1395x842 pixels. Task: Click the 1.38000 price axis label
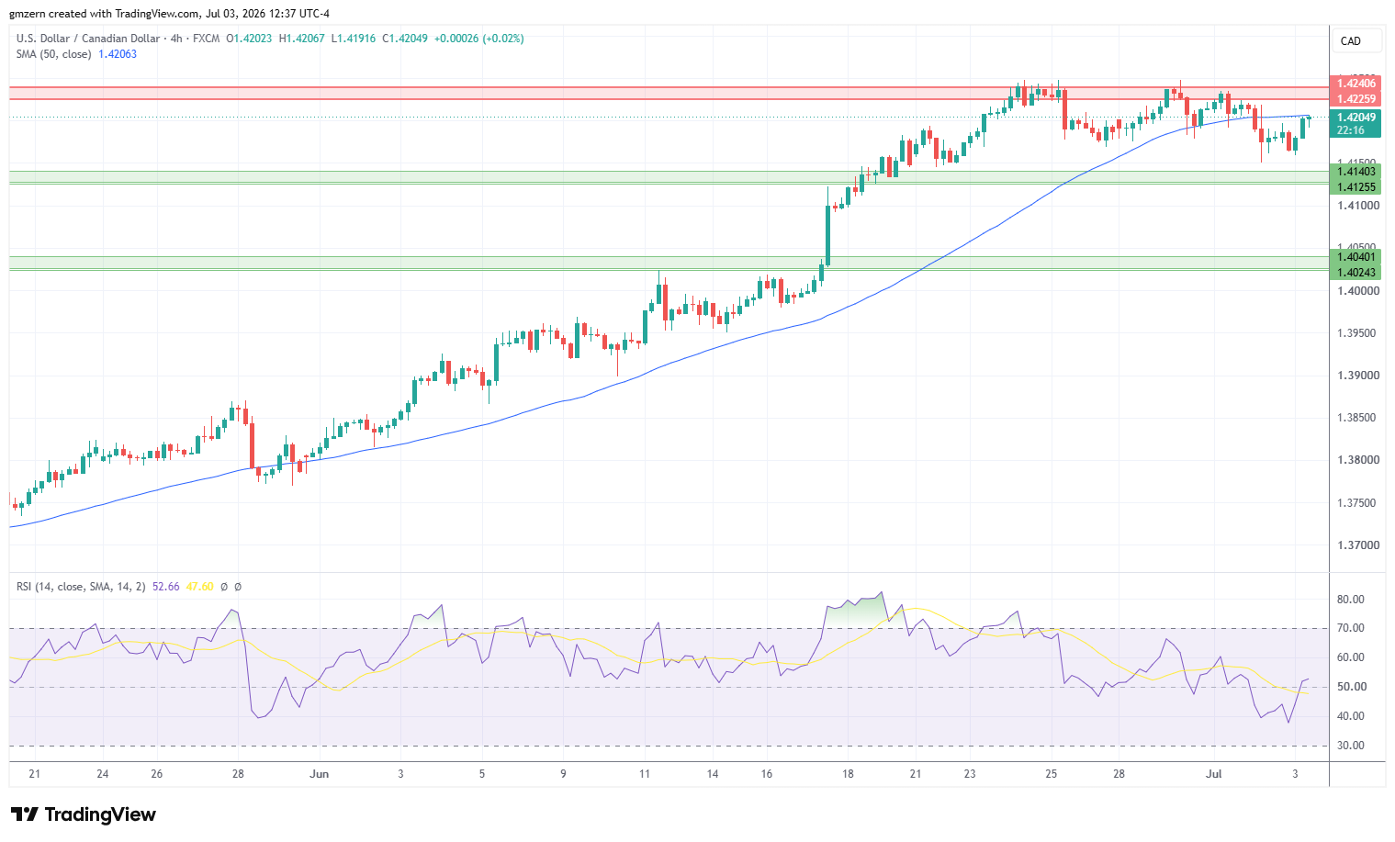click(1358, 460)
